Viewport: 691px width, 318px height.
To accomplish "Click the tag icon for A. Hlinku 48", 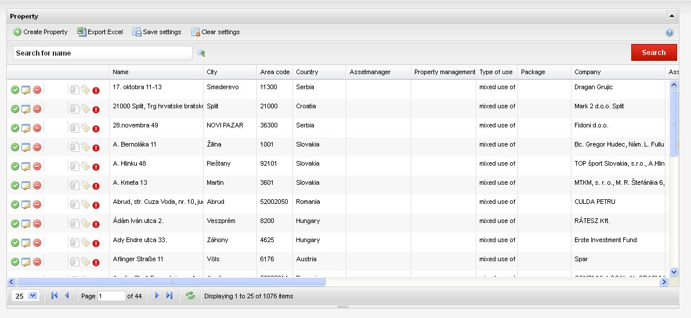I will pyautogui.click(x=85, y=166).
